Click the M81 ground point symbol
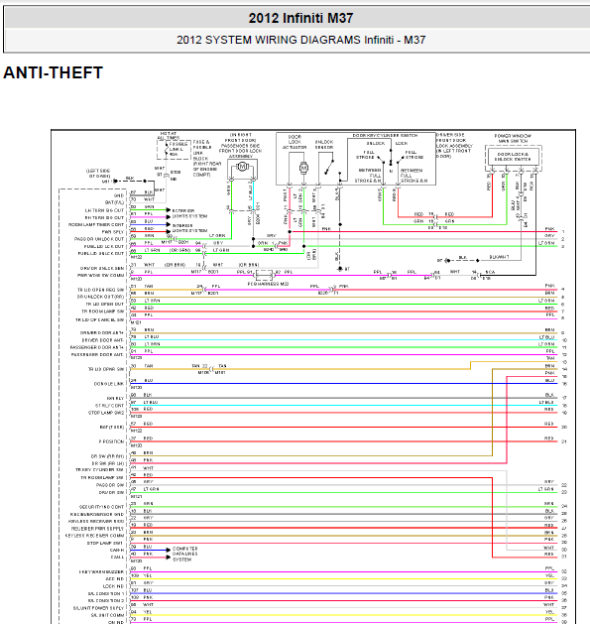590x624 pixels. 115,182
